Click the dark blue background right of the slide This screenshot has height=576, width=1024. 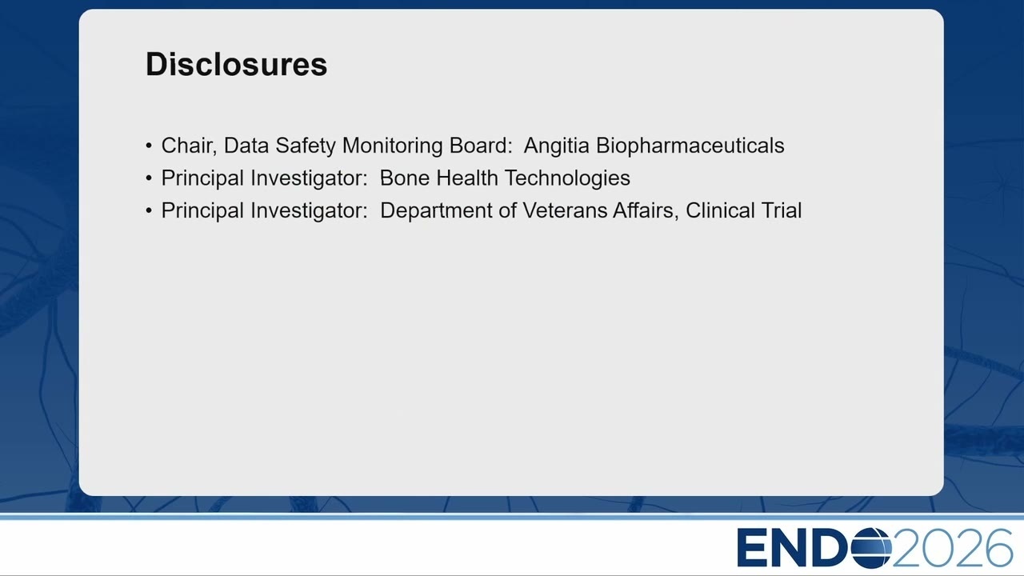point(984,256)
